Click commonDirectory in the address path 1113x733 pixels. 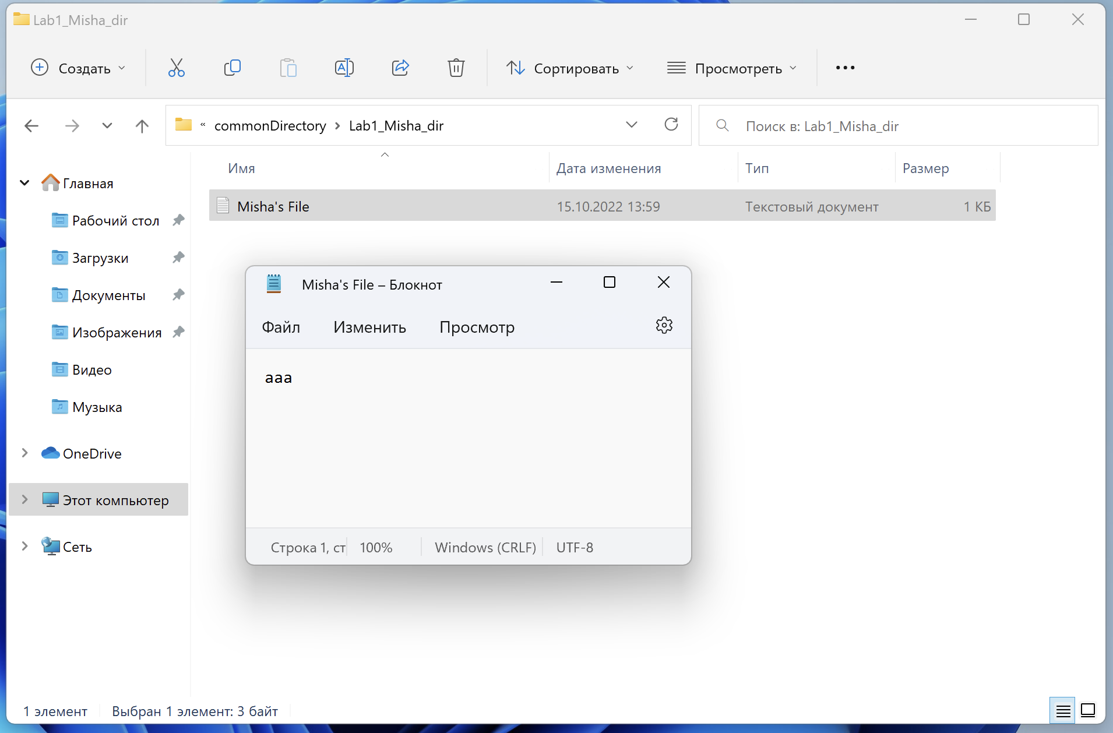point(270,126)
